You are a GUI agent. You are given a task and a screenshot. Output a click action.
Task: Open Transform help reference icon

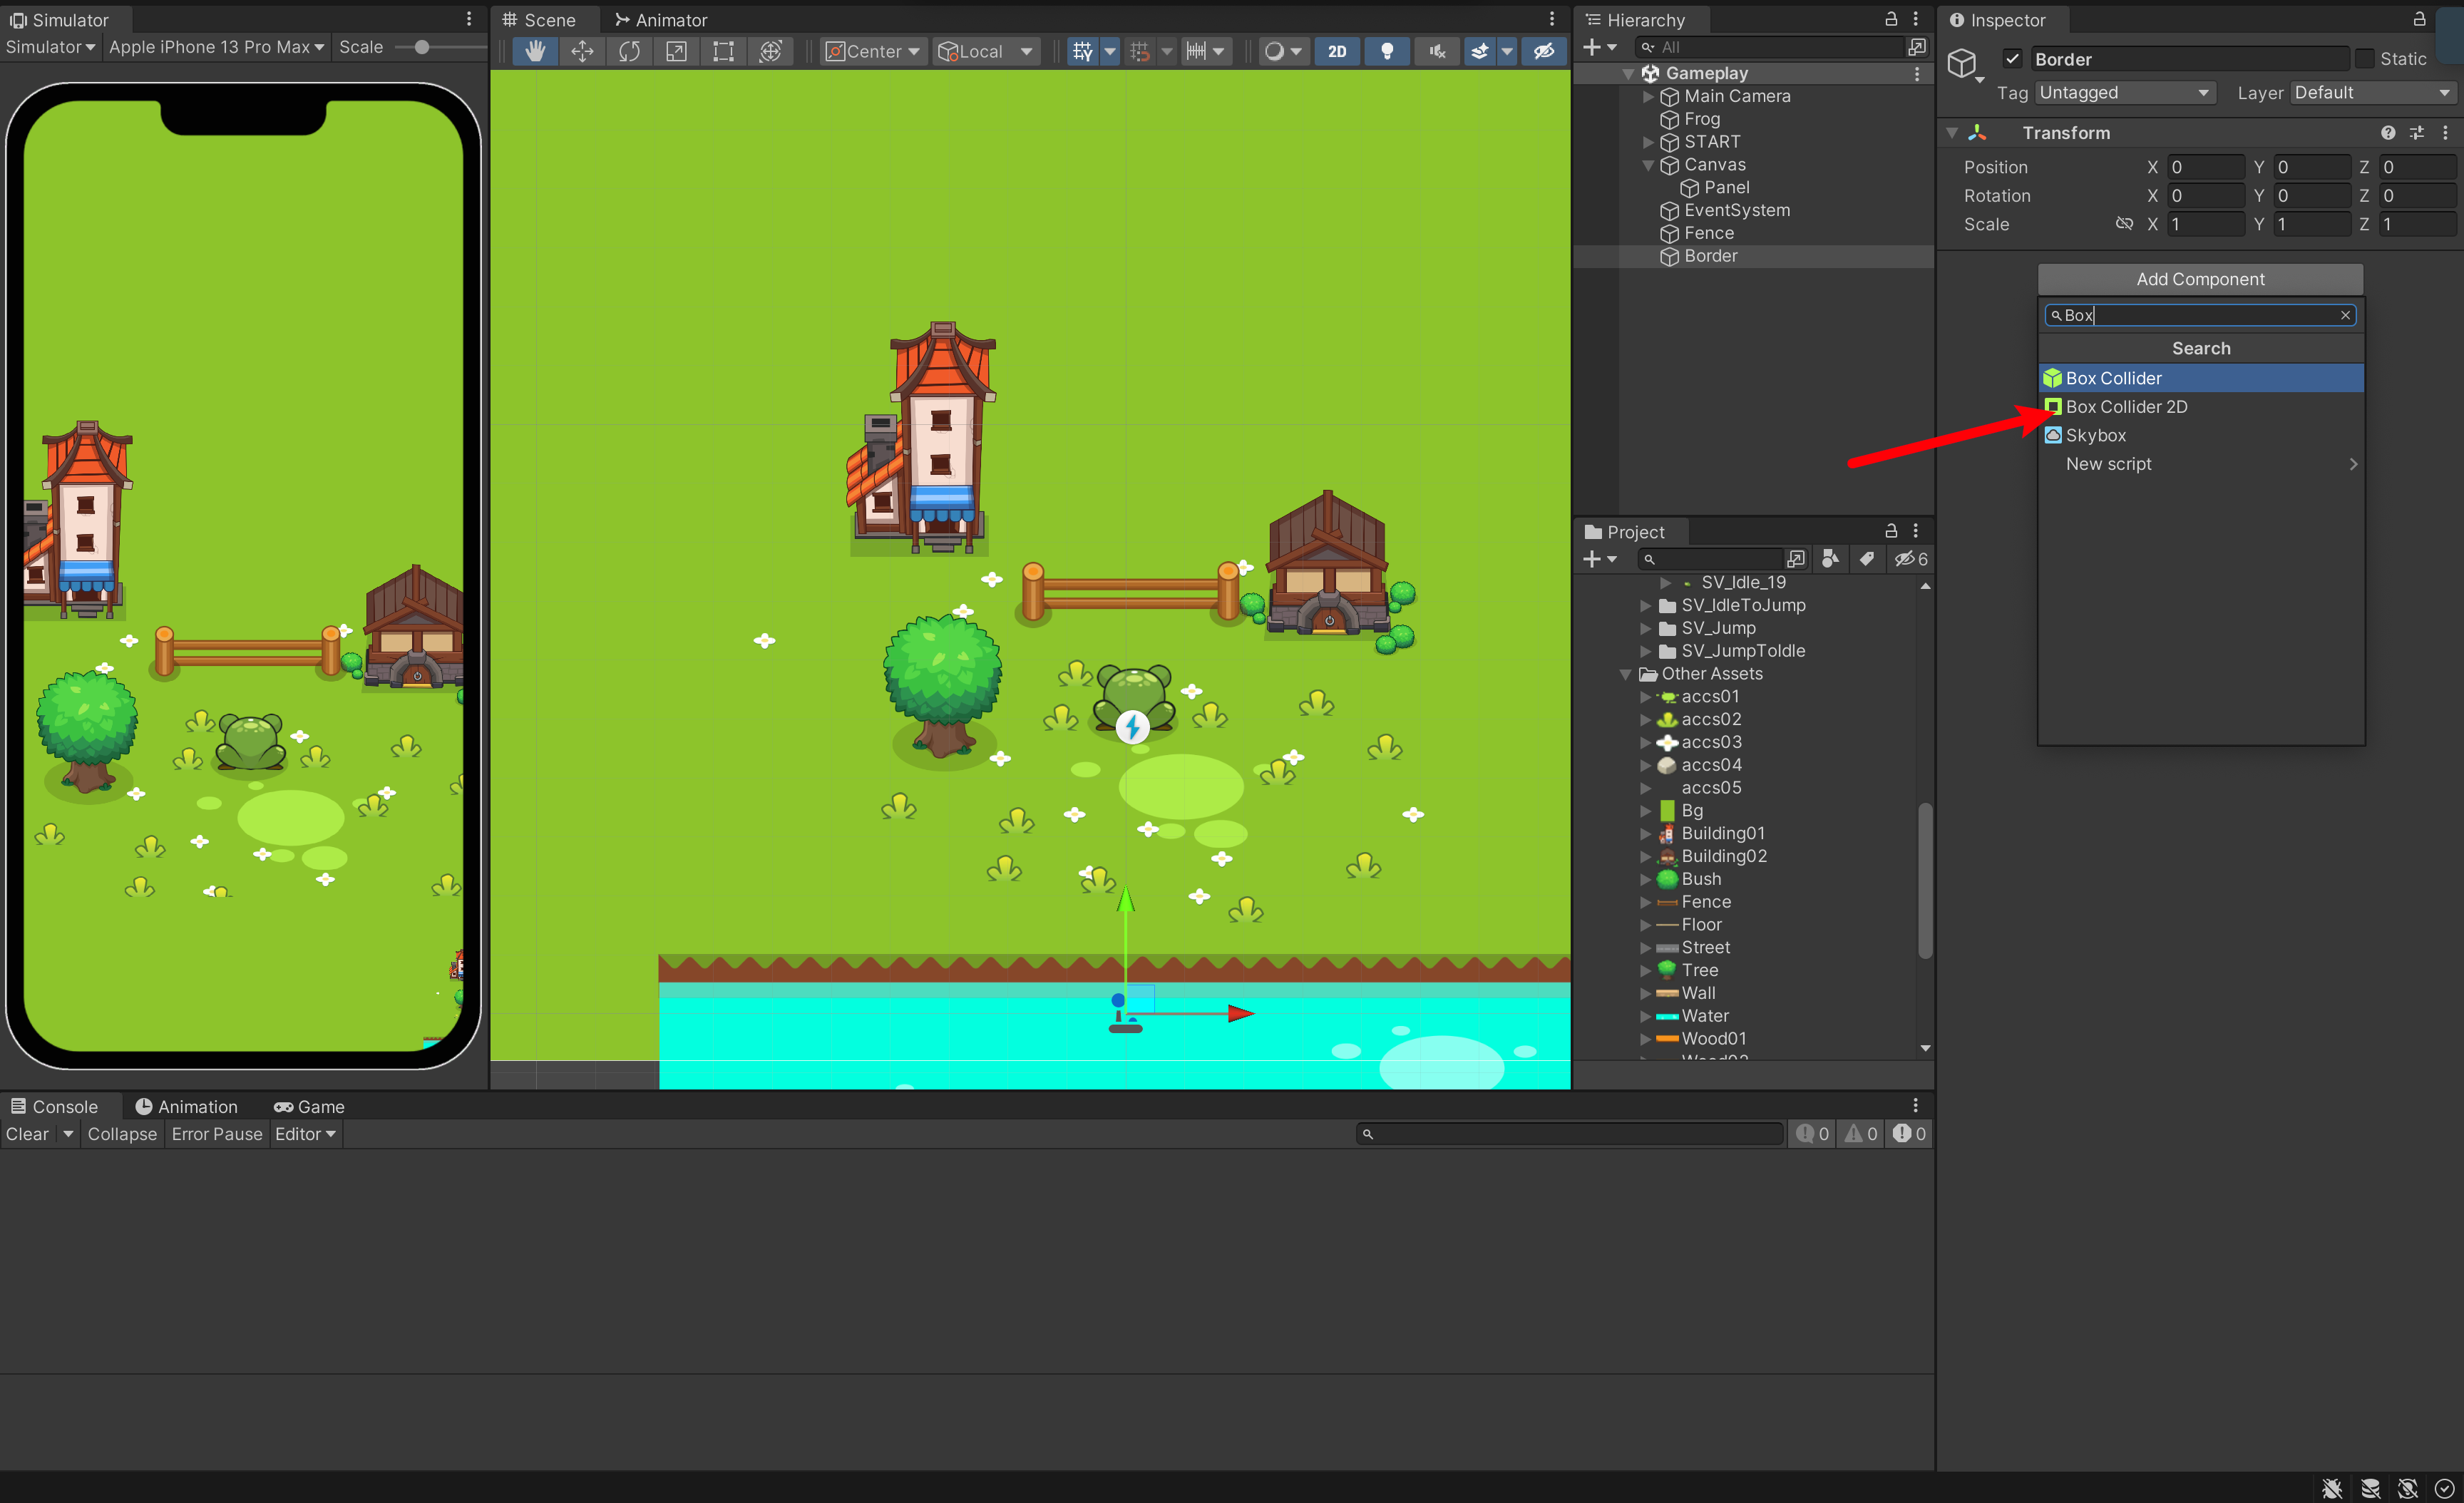2388,133
